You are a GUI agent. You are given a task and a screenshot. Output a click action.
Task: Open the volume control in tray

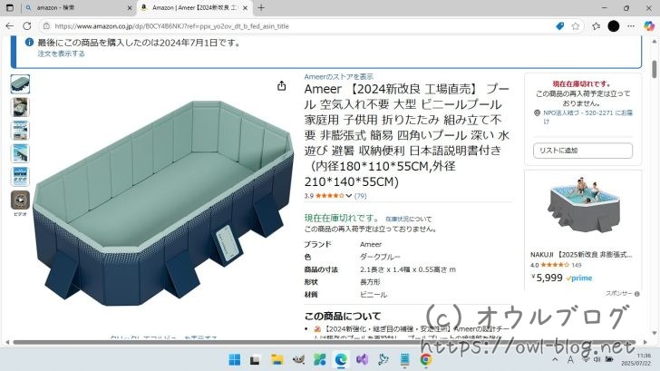pos(597,359)
